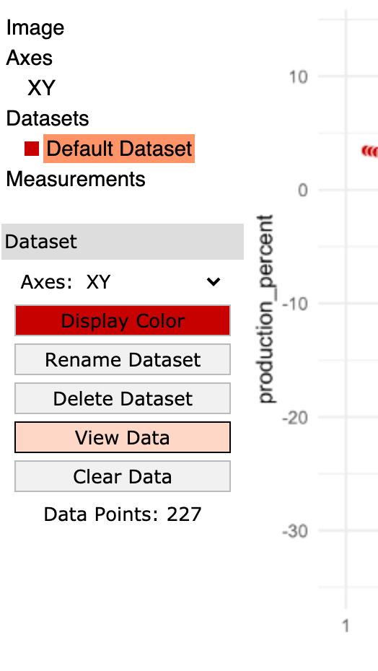Click the -30 tick label on y-axis
The width and height of the screenshot is (378, 671).
(x=295, y=531)
